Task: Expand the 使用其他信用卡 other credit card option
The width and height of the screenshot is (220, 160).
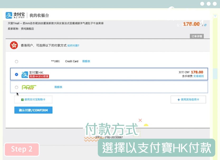Action: [x=188, y=100]
